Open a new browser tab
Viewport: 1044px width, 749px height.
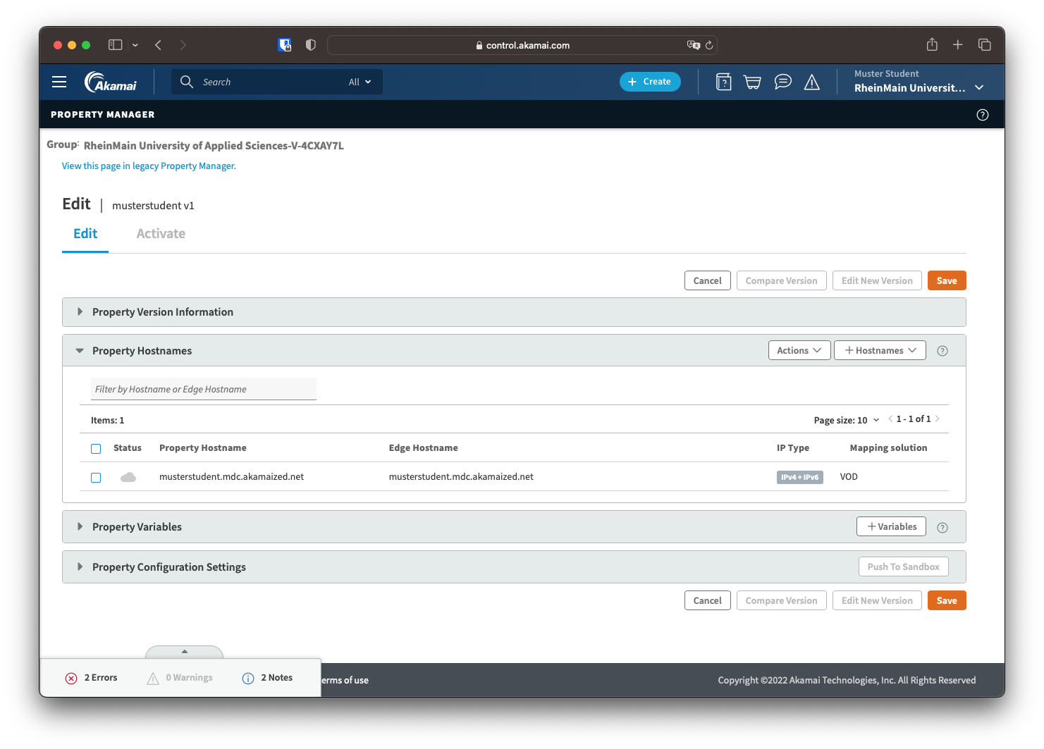pyautogui.click(x=958, y=45)
